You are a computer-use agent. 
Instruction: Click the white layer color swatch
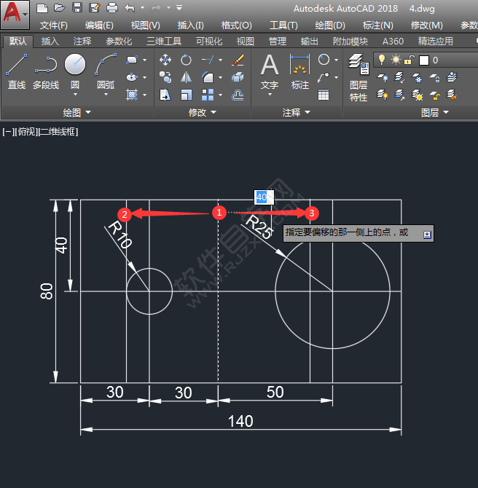[x=424, y=60]
